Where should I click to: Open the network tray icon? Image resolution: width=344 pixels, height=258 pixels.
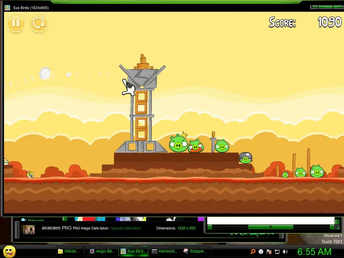tap(277, 252)
